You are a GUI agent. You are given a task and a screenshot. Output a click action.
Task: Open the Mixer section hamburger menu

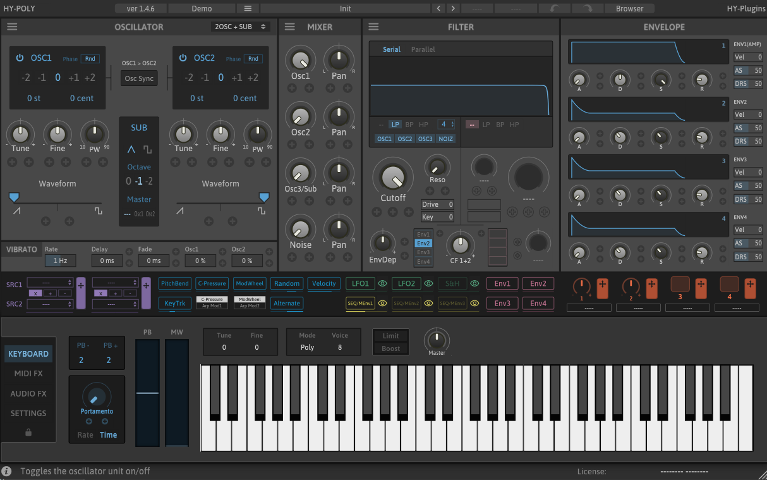pyautogui.click(x=289, y=27)
